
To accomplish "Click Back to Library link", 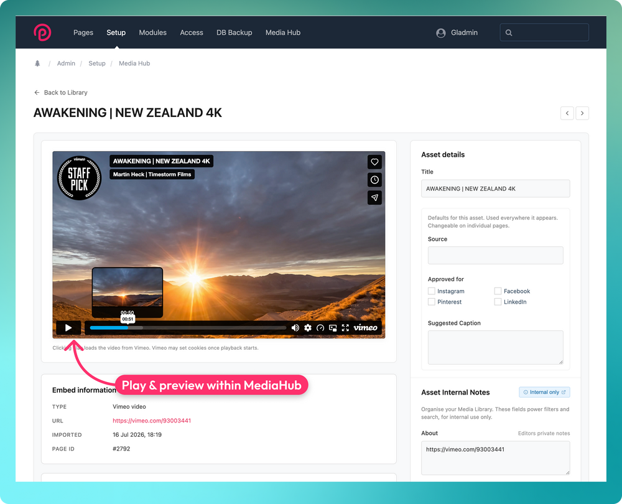I will [x=61, y=93].
